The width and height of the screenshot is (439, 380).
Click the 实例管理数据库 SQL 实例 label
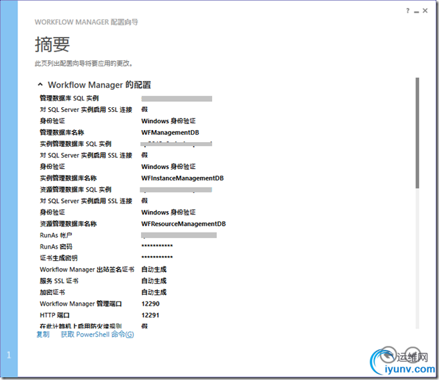(x=76, y=143)
